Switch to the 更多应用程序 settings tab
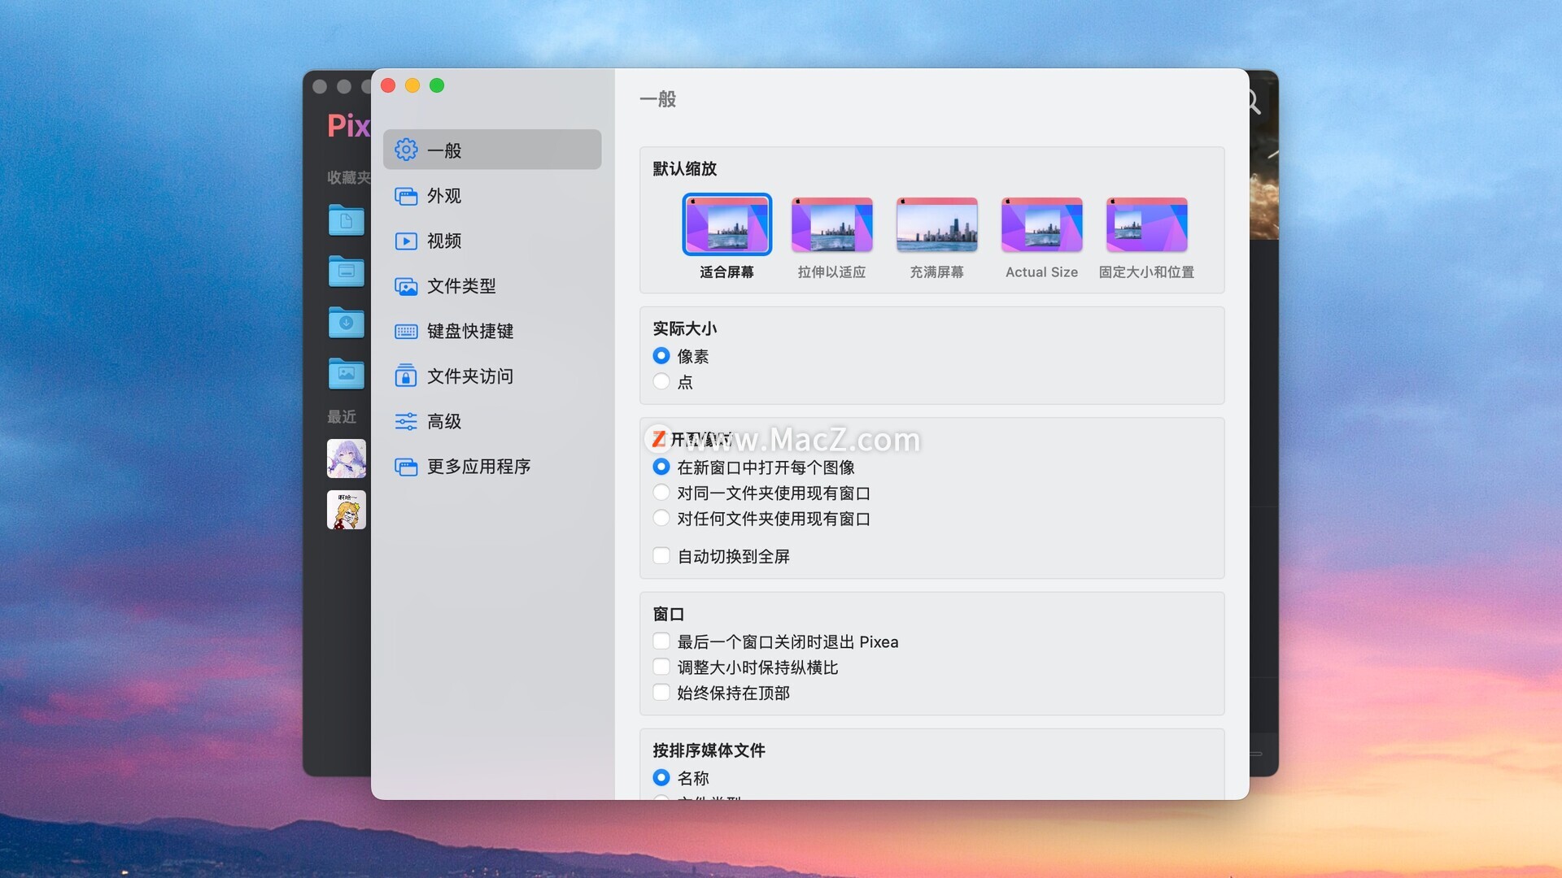This screenshot has width=1562, height=878. [x=492, y=467]
